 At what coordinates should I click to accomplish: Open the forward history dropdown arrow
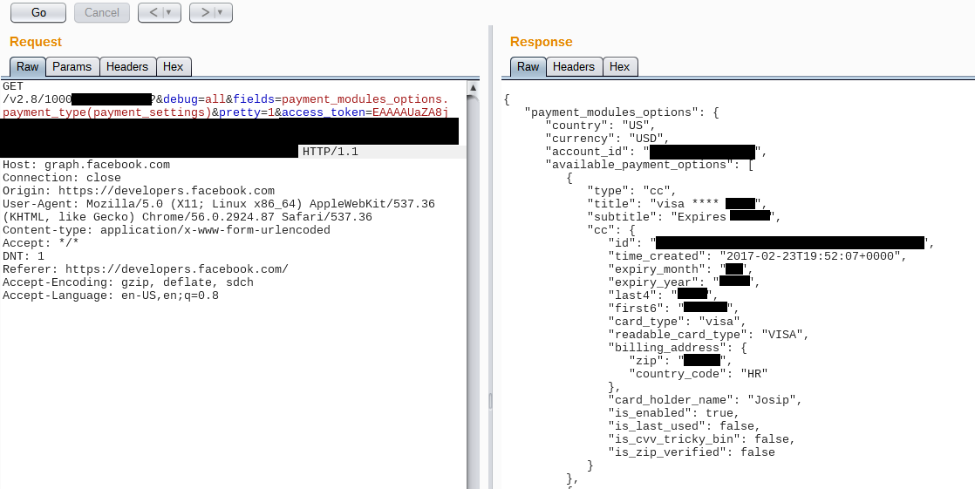221,12
